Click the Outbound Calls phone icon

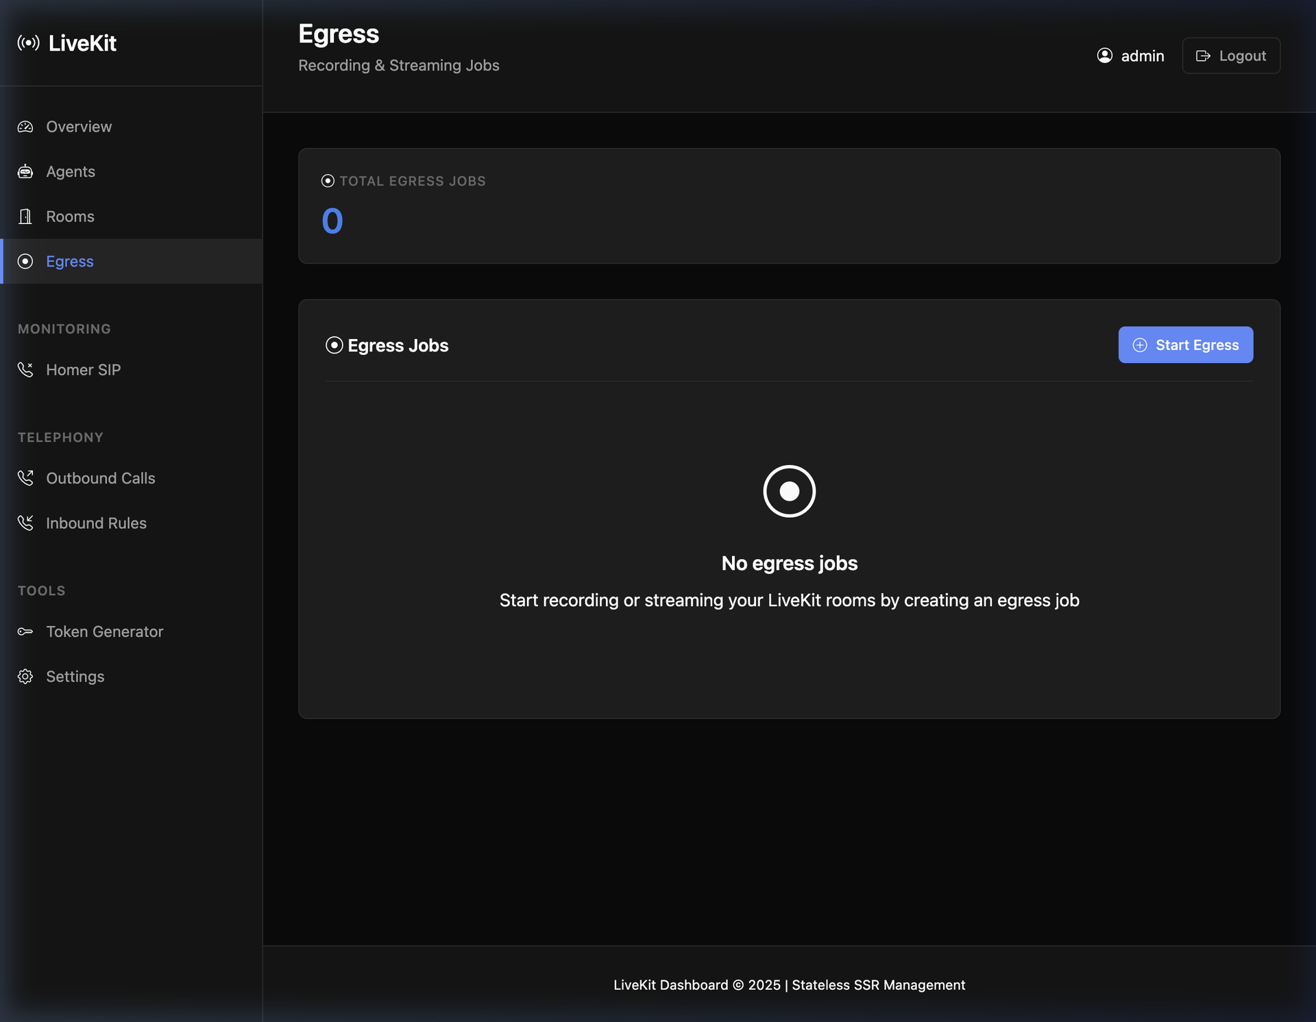coord(25,478)
